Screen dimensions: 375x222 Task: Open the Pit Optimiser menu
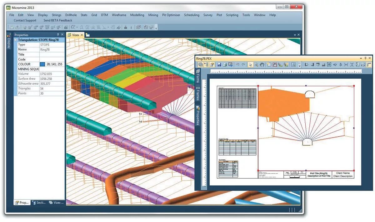(x=171, y=15)
